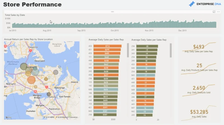Select the $605 bar for rep 240
The width and height of the screenshot is (224, 125).
pos(106,100)
